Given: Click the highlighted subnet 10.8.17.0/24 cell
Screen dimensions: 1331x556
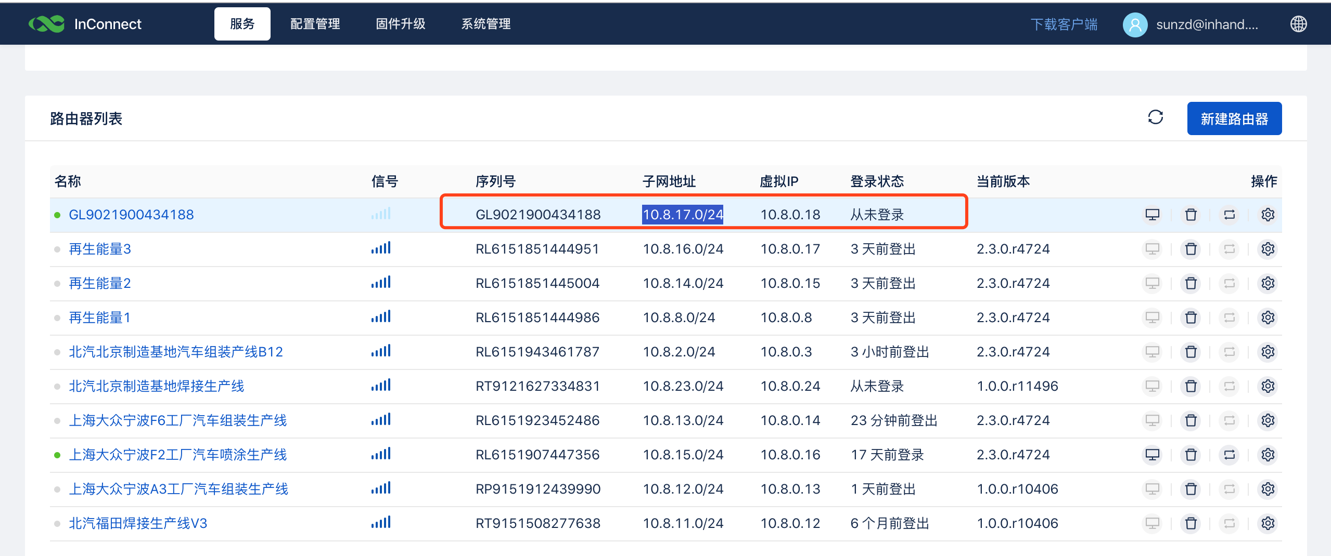Looking at the screenshot, I should [682, 215].
